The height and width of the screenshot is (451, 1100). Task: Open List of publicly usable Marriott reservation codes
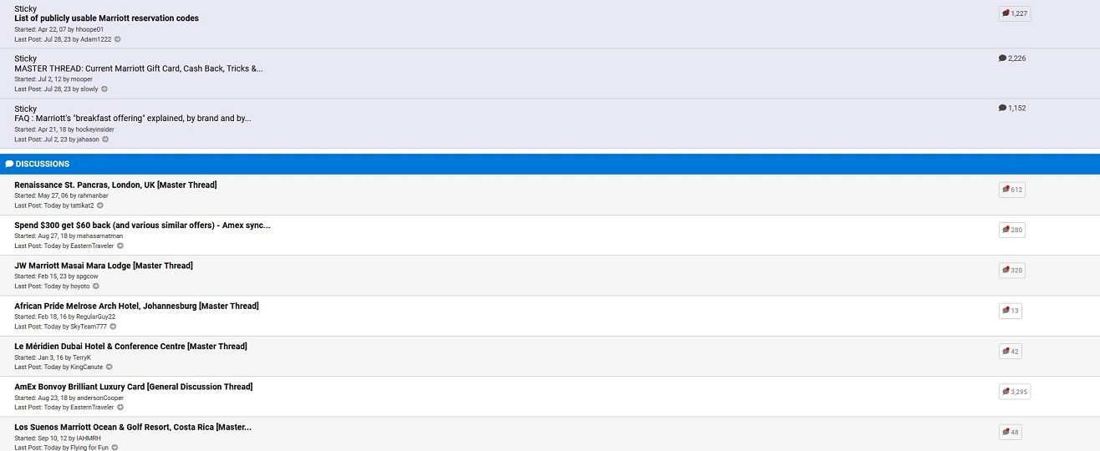tap(106, 18)
